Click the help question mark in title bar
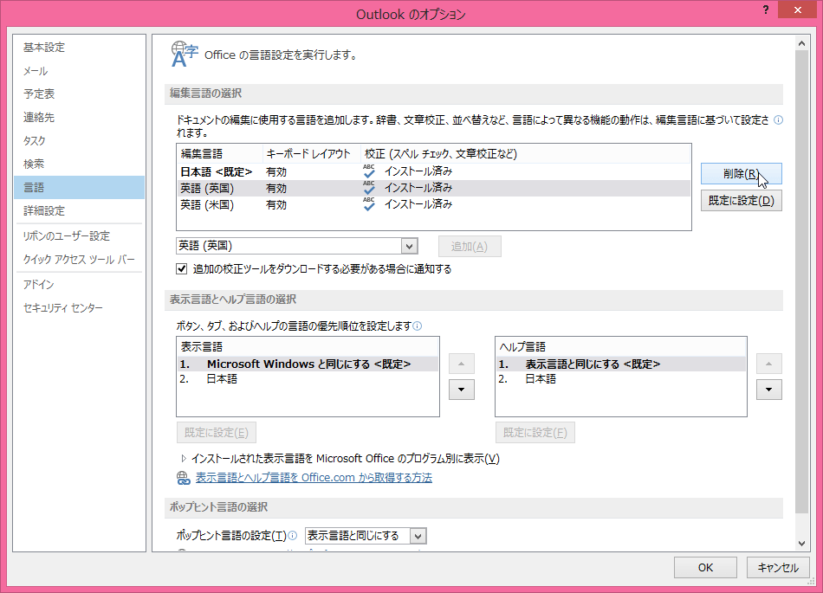Screen dimensions: 823x593 pos(766,10)
